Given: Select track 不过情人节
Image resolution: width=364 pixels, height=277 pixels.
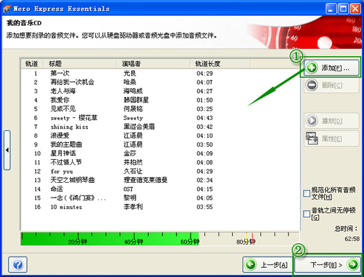Looking at the screenshot, I should tap(66, 162).
